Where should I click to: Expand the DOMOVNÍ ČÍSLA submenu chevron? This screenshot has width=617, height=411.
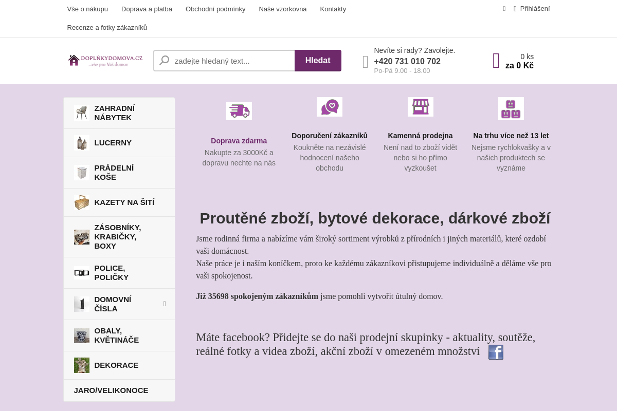(165, 304)
